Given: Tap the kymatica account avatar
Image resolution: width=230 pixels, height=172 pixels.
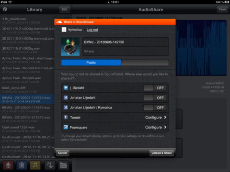Looking at the screenshot, I should pyautogui.click(x=64, y=30).
